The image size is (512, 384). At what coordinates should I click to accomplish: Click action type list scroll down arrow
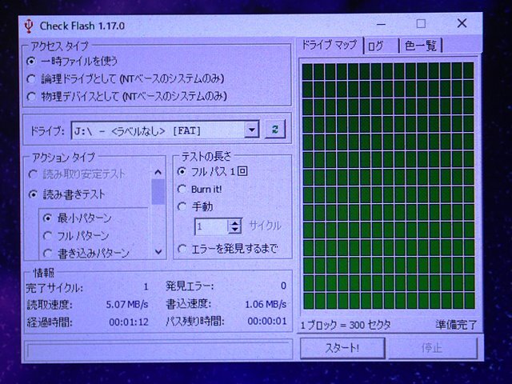tap(158, 252)
